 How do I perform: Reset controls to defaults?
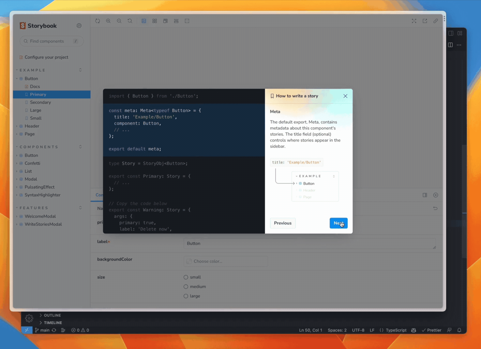pos(435,208)
